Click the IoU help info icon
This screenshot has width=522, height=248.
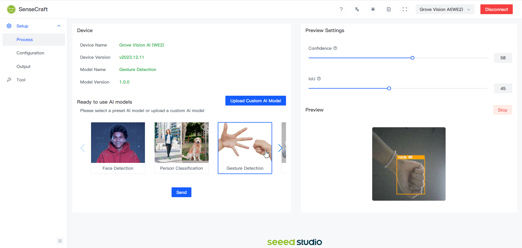tap(319, 79)
